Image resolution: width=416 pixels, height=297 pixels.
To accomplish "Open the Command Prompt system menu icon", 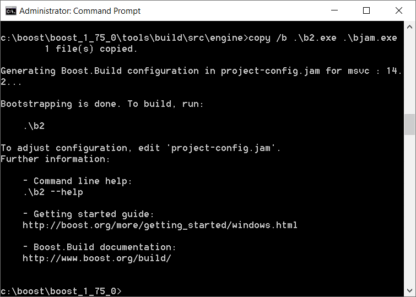I will coord(10,10).
